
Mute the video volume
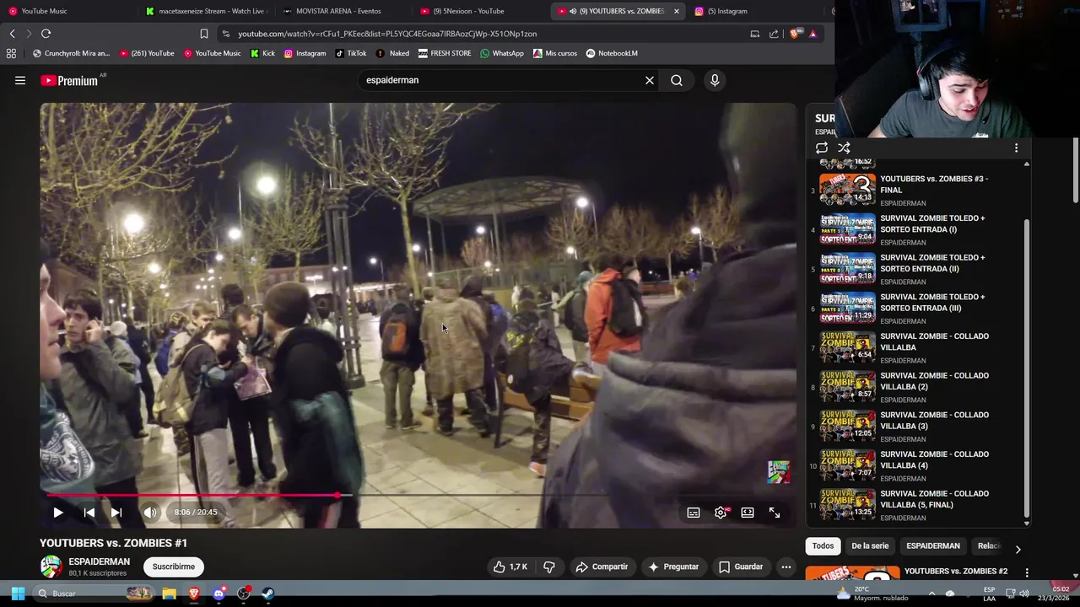coord(150,513)
